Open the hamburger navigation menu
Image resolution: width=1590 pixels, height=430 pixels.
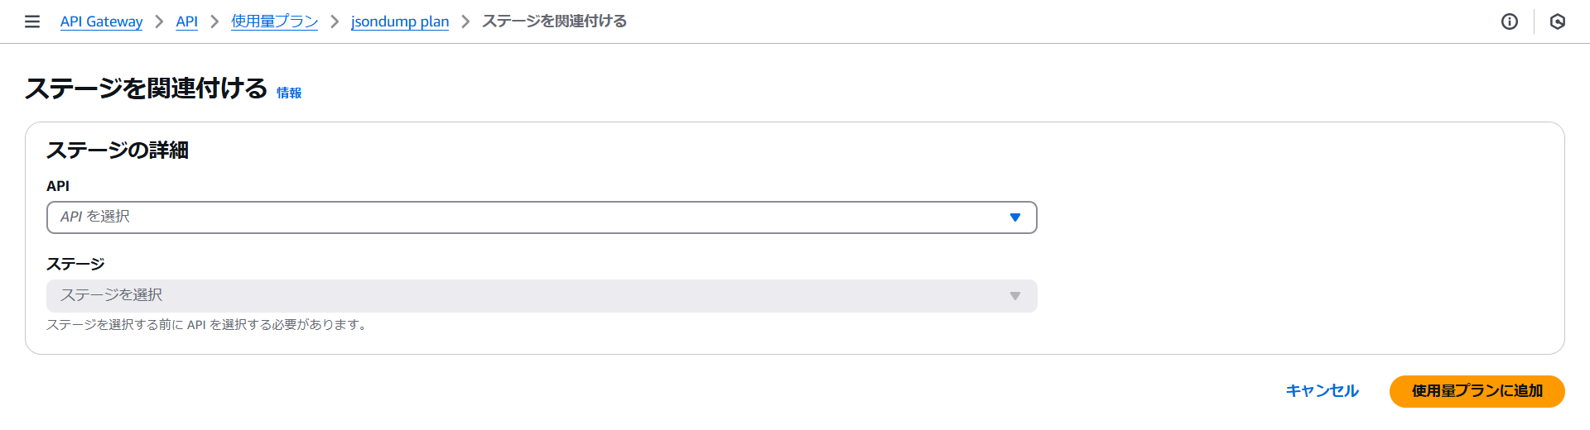click(32, 21)
